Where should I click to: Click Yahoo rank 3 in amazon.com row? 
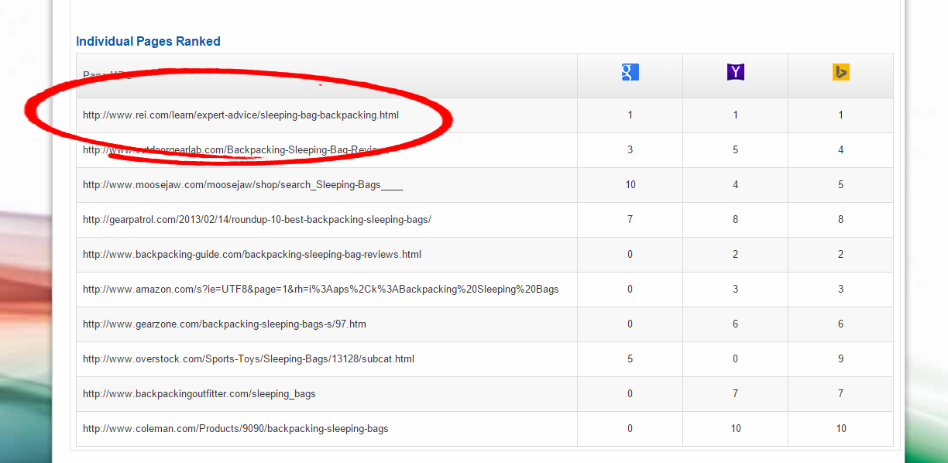(736, 290)
